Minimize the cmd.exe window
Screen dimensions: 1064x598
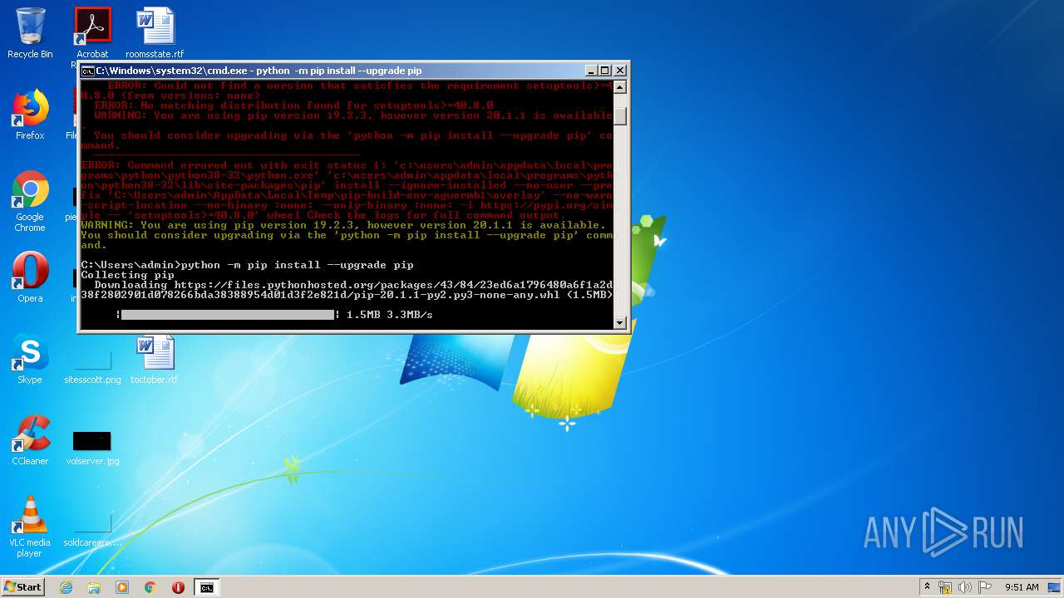(591, 71)
